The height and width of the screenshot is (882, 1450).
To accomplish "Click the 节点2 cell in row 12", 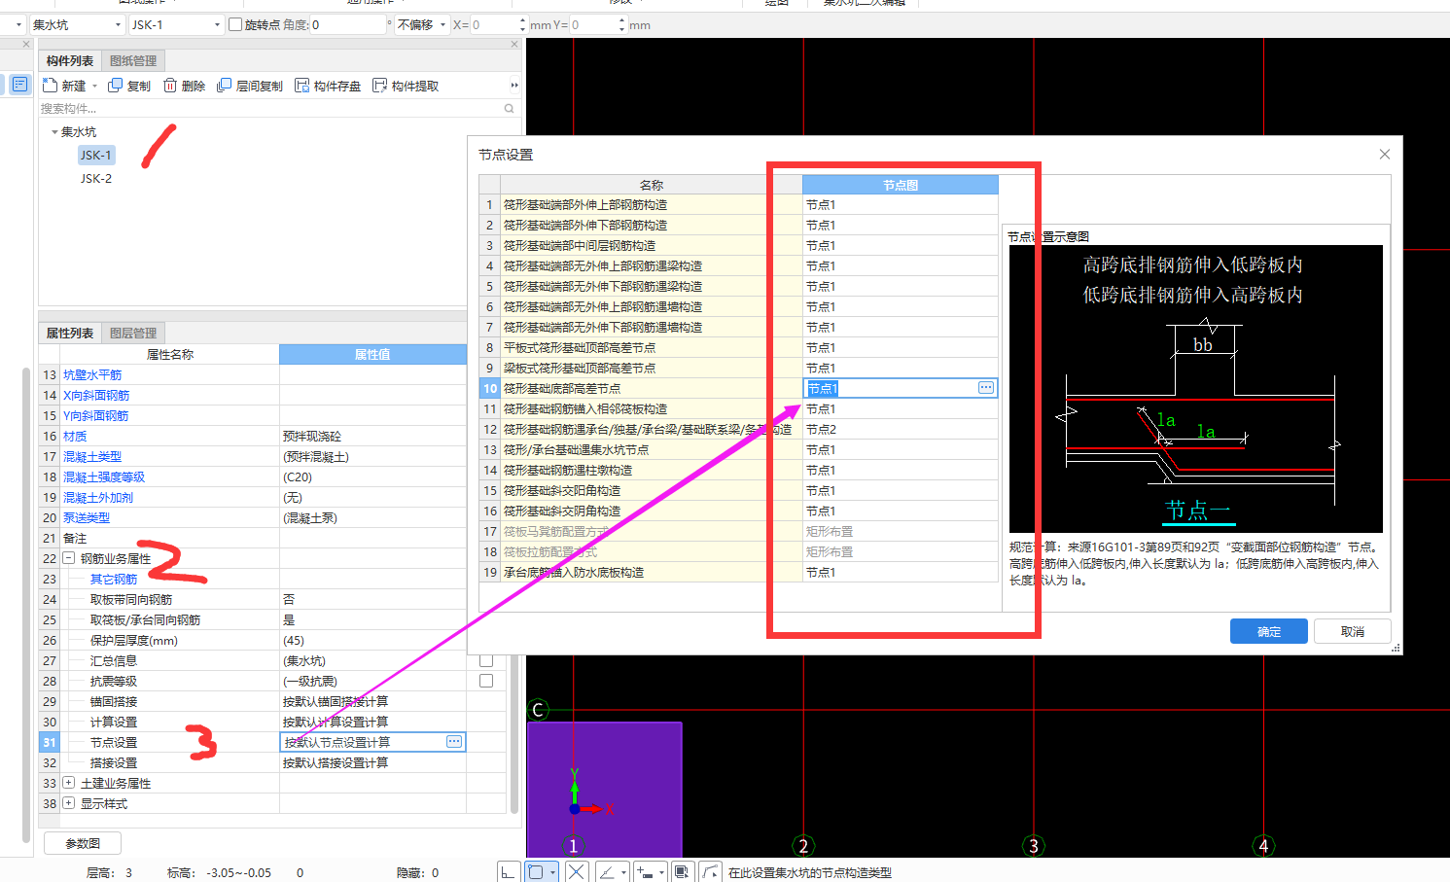I will [900, 429].
